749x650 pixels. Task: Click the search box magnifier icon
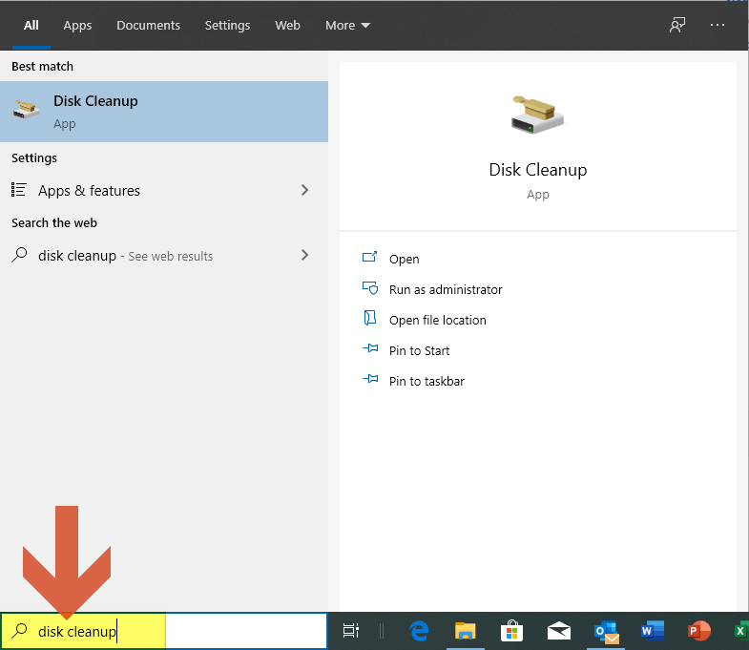coord(20,630)
